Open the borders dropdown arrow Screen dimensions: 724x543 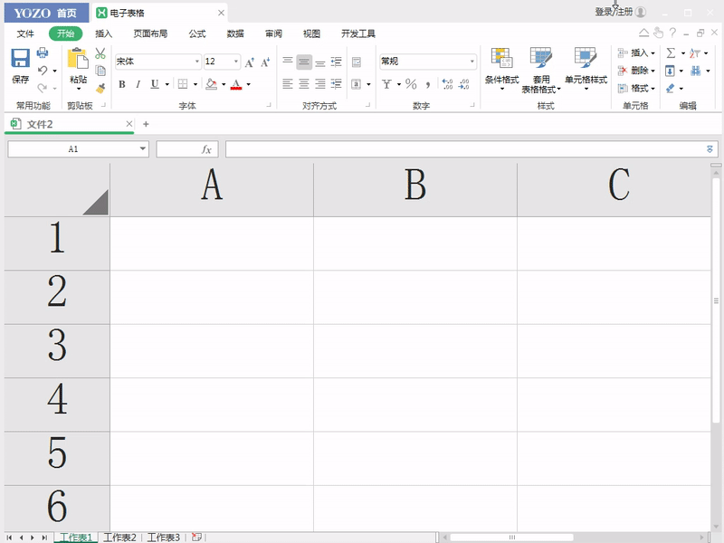click(195, 84)
